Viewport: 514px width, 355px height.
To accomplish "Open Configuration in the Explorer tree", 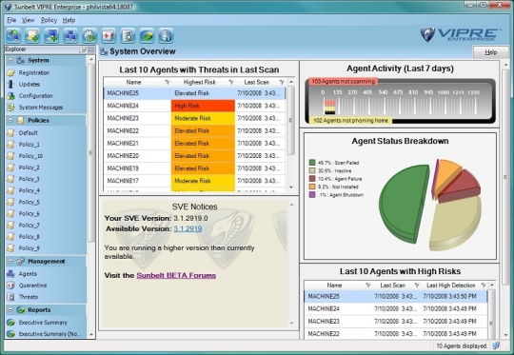I will [35, 96].
